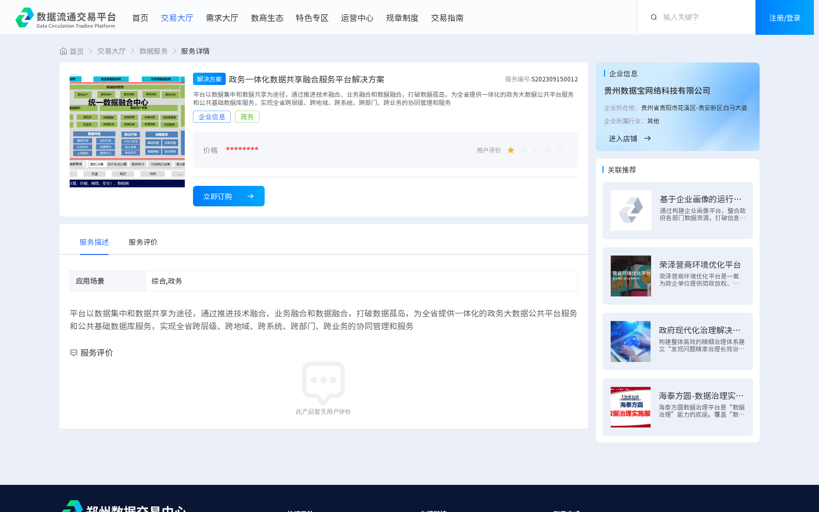Click the thumbnail of 海泰方圆 card
819x512 pixels.
coord(631,407)
